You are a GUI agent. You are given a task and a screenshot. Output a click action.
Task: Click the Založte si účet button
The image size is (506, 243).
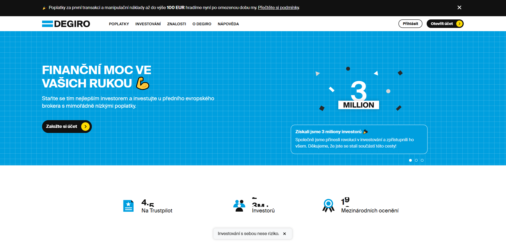click(67, 127)
